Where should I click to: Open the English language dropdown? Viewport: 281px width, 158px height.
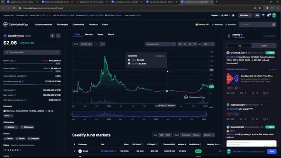tap(215, 15)
